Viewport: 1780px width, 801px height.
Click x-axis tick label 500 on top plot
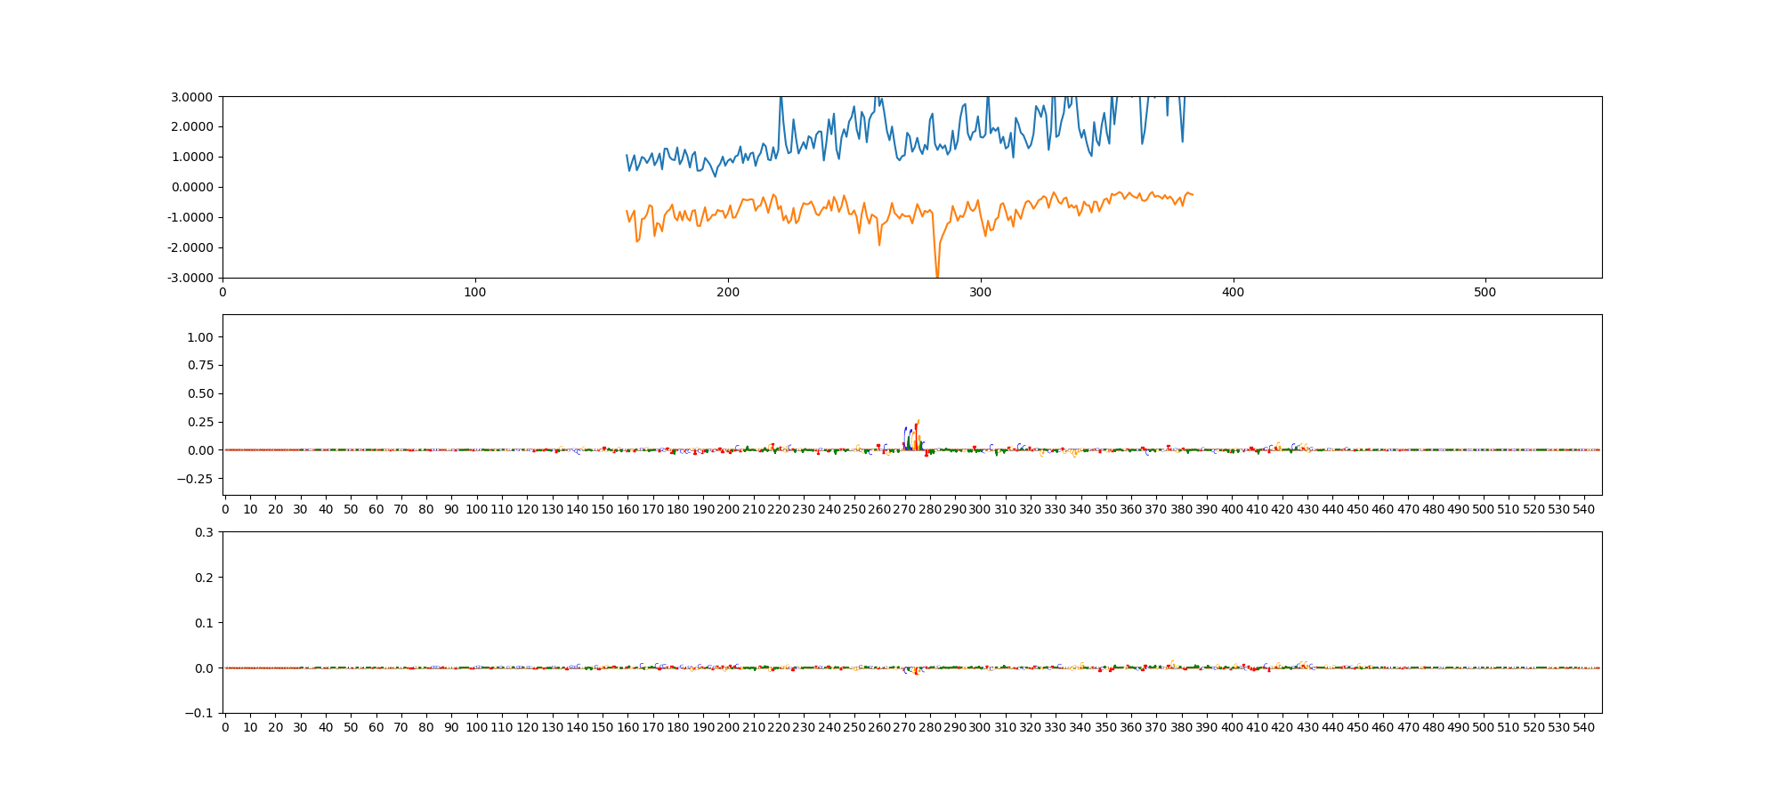point(1485,292)
